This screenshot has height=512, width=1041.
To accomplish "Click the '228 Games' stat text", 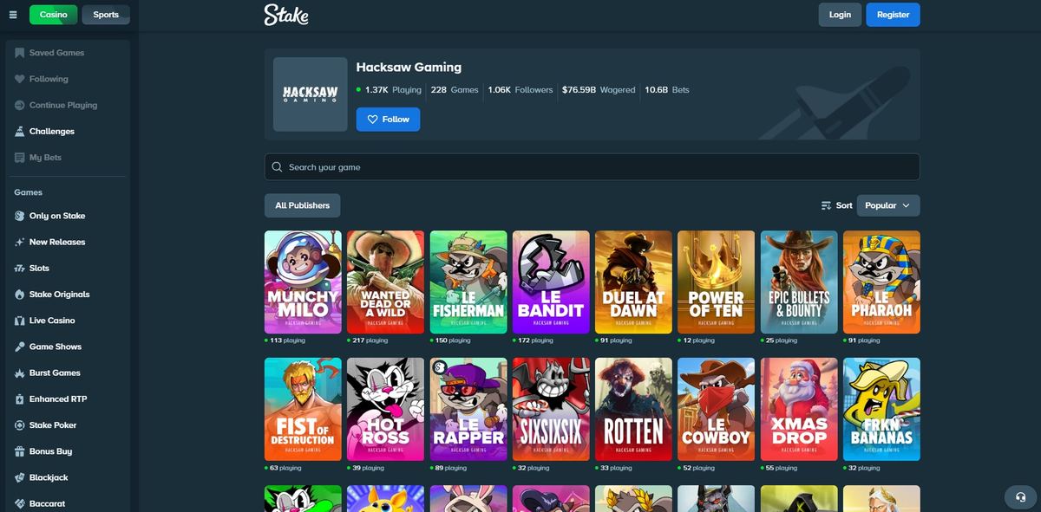I will pyautogui.click(x=455, y=89).
